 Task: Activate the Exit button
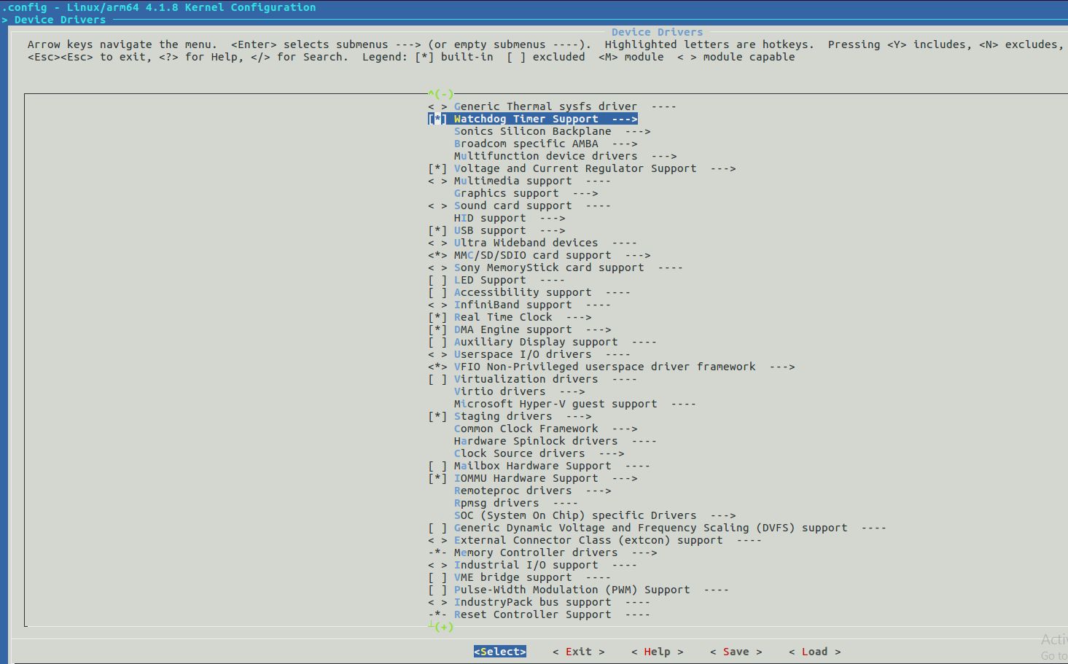point(578,651)
